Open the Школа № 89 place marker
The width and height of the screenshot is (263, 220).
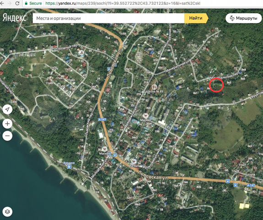coord(154,87)
